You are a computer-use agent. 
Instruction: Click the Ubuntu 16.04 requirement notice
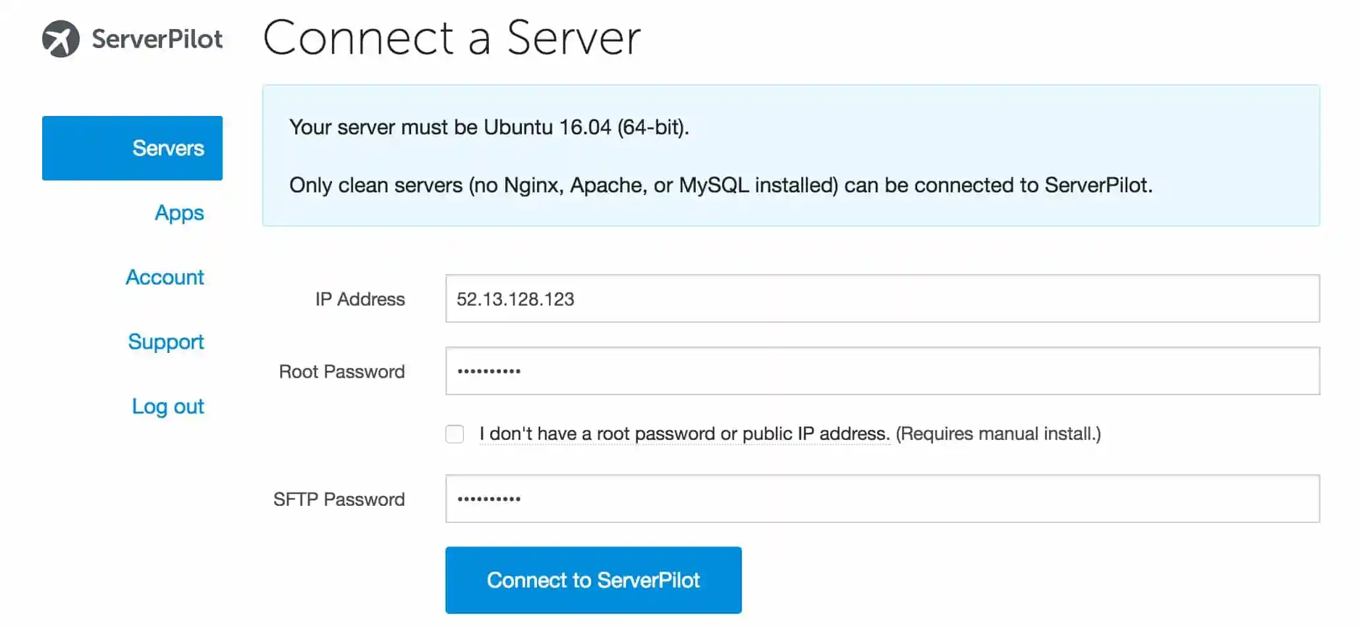490,127
